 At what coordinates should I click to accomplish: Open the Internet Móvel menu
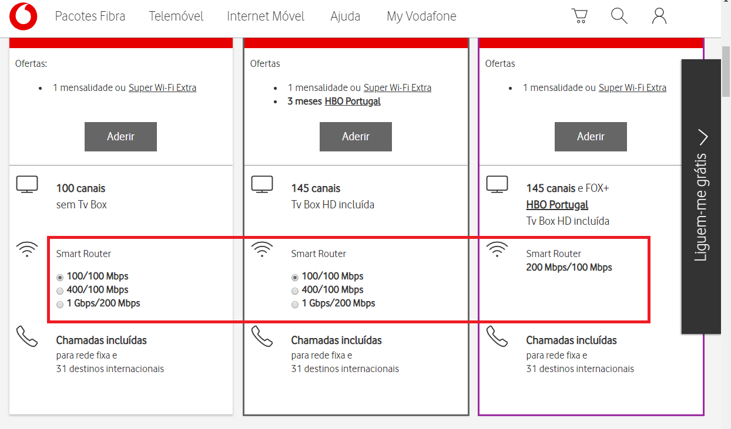tap(266, 16)
